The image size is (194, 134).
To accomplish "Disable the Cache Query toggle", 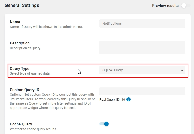I will pos(104,124).
